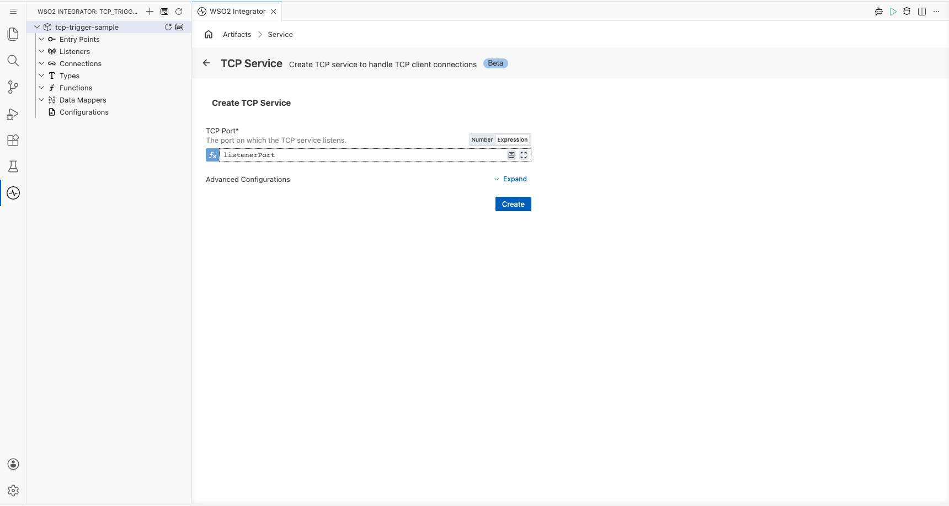
Task: Click the fx expression icon
Action: (x=212, y=155)
